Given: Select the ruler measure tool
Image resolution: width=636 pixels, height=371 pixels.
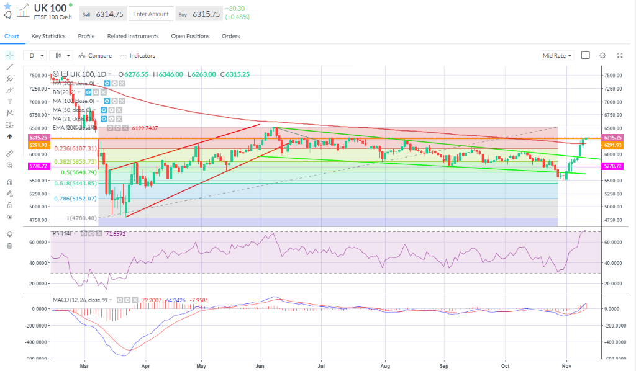Looking at the screenshot, I should coord(10,153).
